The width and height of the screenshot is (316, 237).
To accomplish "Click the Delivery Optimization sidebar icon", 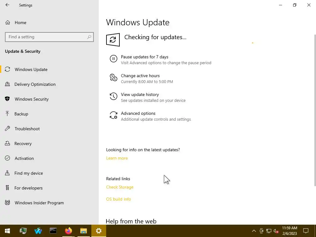I will click(x=7, y=84).
